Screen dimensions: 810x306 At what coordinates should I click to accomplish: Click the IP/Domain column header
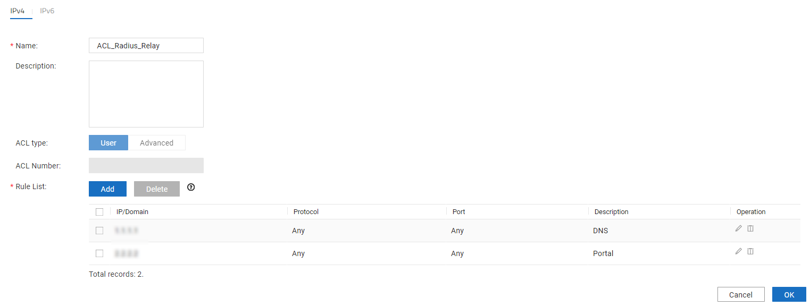pyautogui.click(x=132, y=211)
